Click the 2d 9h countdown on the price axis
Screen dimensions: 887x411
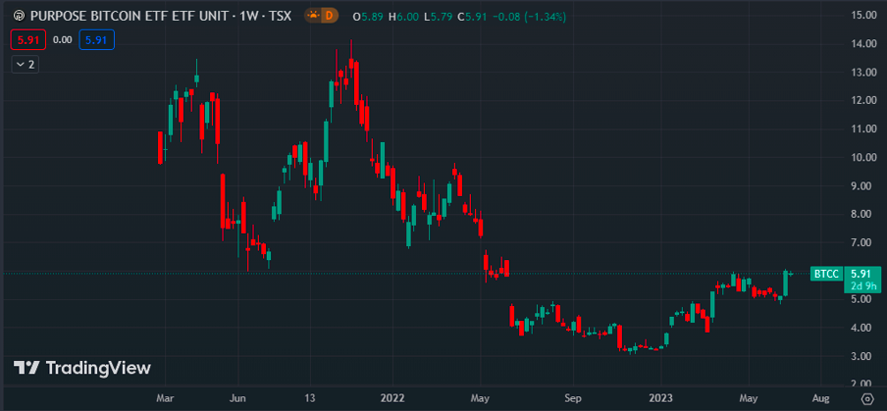click(862, 286)
